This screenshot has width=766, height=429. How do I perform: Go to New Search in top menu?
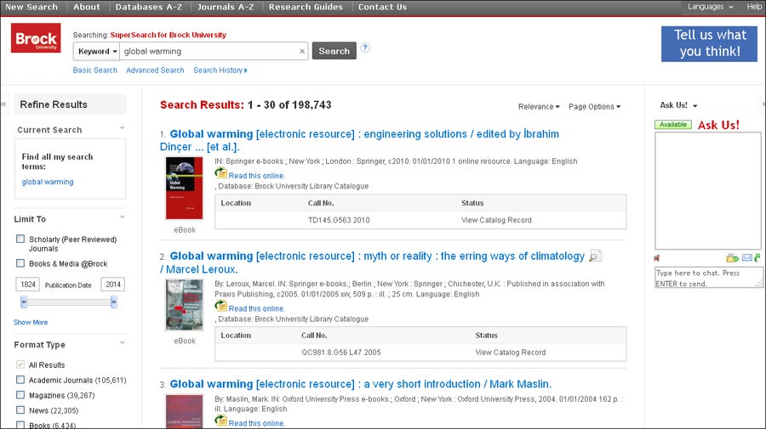[x=31, y=8]
